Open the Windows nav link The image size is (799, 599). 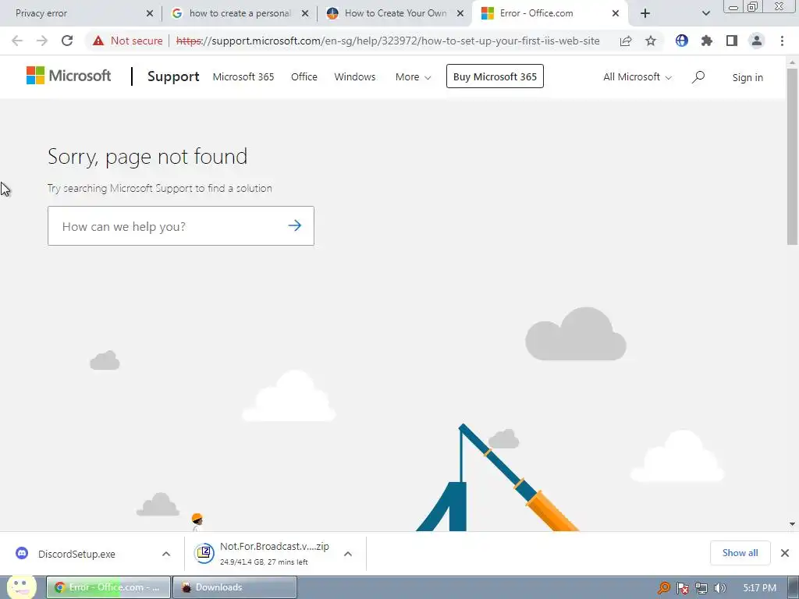(x=355, y=77)
